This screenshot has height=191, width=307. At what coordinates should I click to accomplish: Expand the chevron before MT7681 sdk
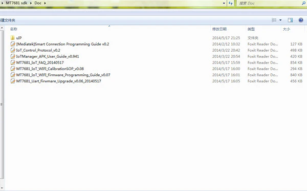pos(2,3)
